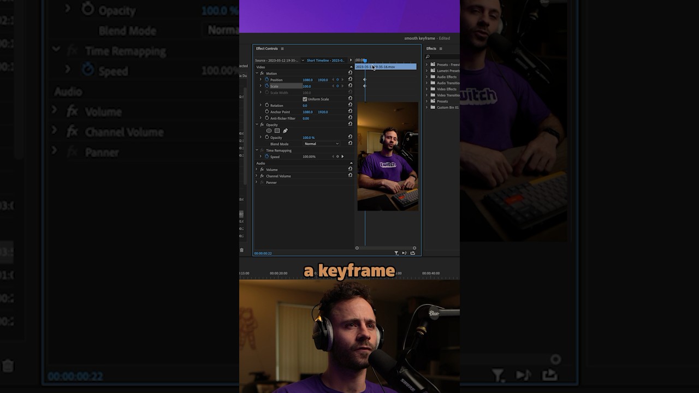
Task: Click the filter properties icon
Action: [396, 253]
